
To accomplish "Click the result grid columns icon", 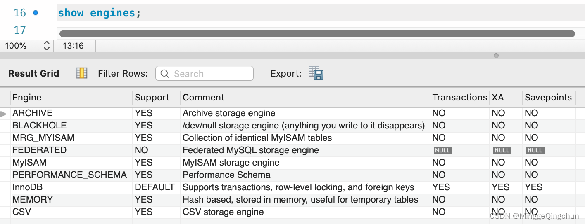I will (x=82, y=73).
